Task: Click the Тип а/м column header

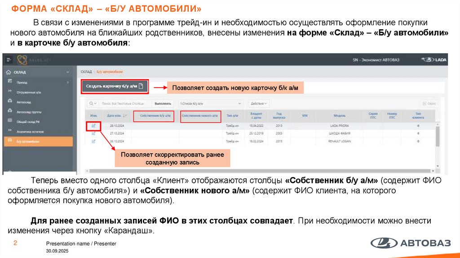Action: pyautogui.click(x=232, y=116)
